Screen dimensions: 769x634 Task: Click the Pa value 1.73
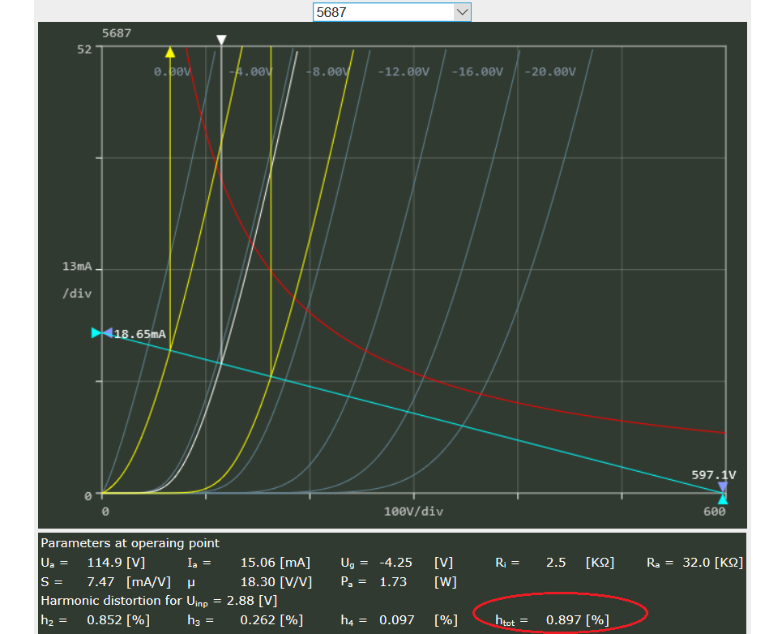coord(393,582)
